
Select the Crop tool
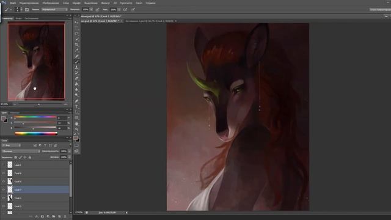pyautogui.click(x=76, y=45)
